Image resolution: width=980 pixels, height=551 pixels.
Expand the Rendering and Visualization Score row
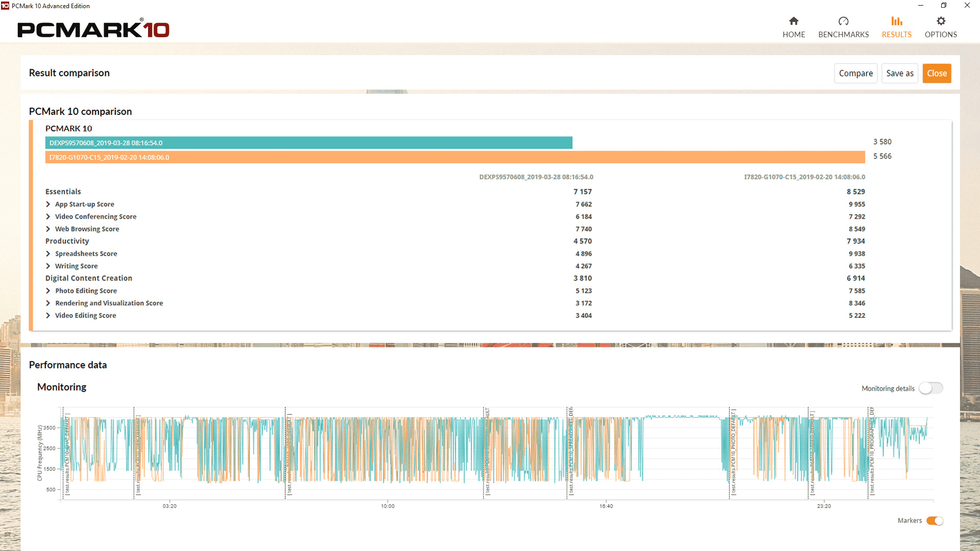[48, 303]
